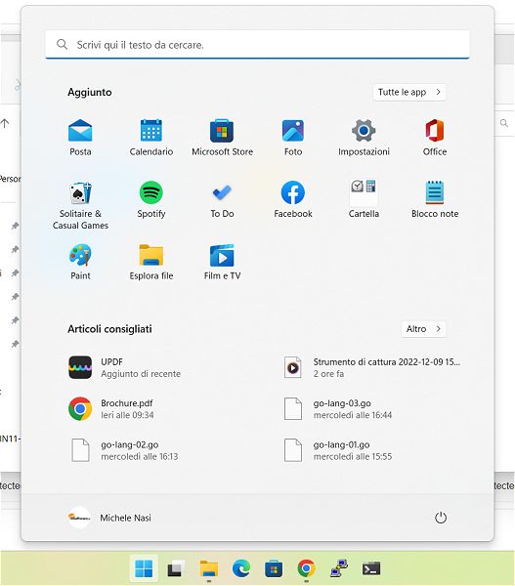
Task: Open the Facebook app
Action: coord(293,199)
